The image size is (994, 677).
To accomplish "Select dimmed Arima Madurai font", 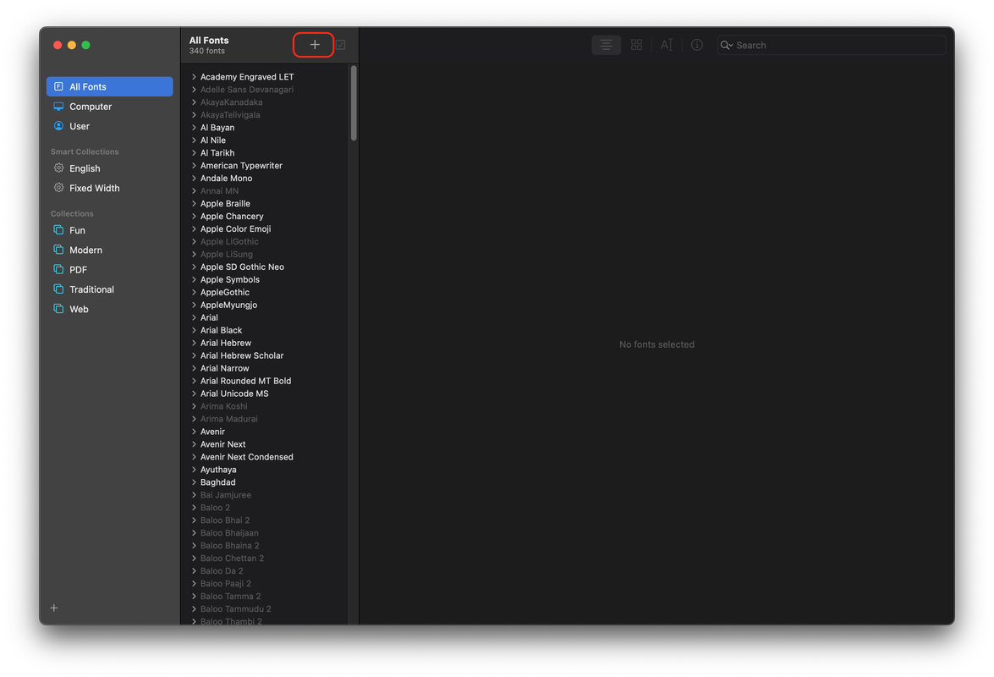I will click(x=229, y=419).
